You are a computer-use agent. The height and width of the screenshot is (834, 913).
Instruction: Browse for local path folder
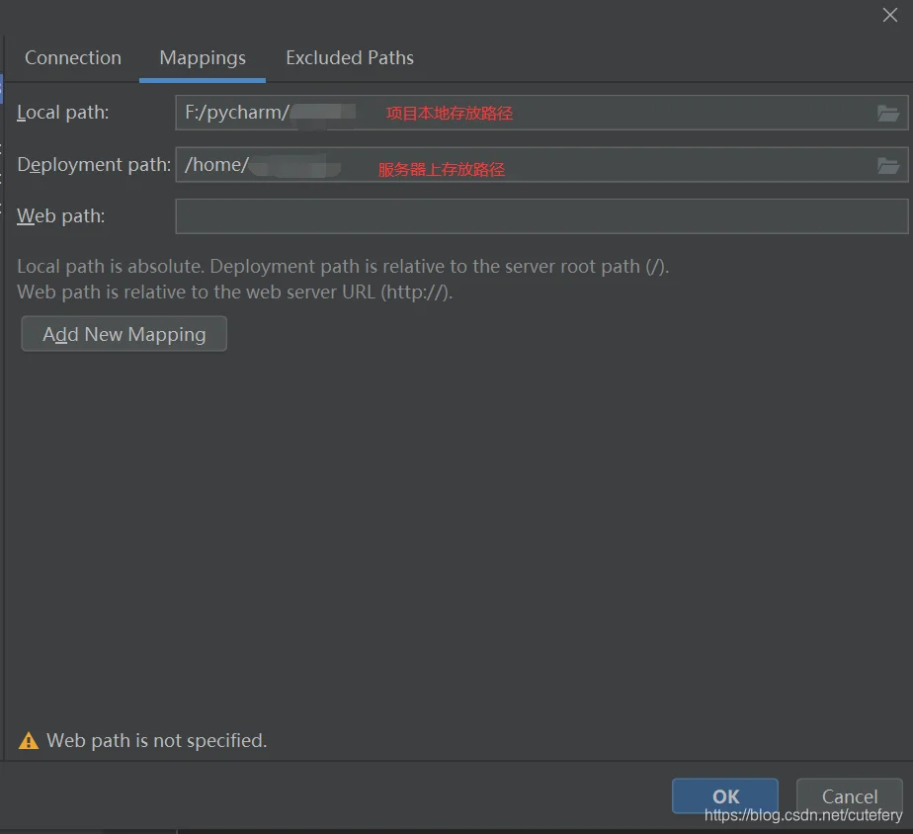click(887, 114)
